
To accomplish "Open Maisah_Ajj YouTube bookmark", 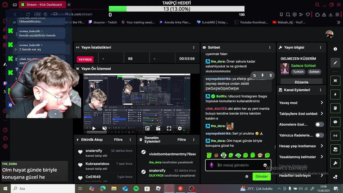I will (x=289, y=22).
